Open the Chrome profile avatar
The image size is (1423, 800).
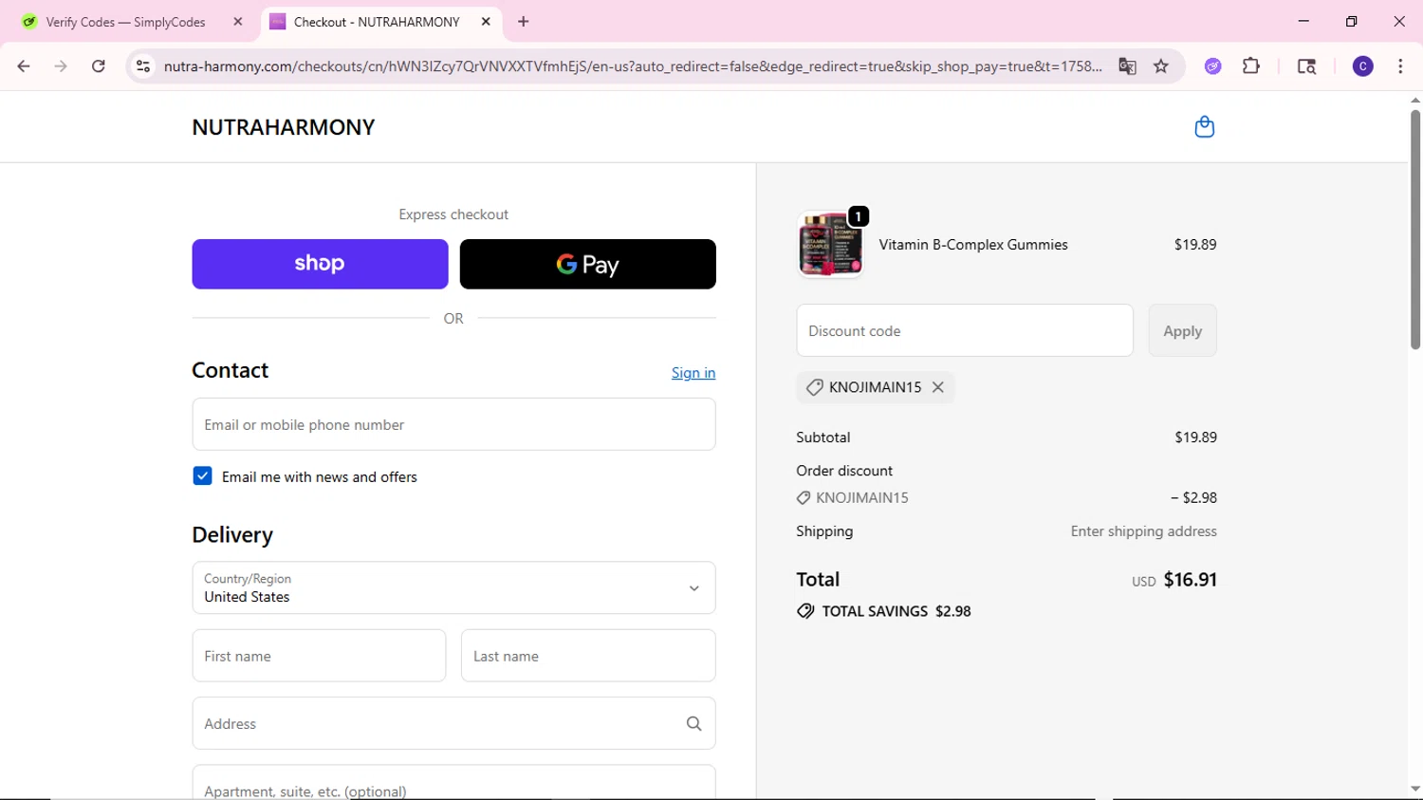(x=1363, y=66)
